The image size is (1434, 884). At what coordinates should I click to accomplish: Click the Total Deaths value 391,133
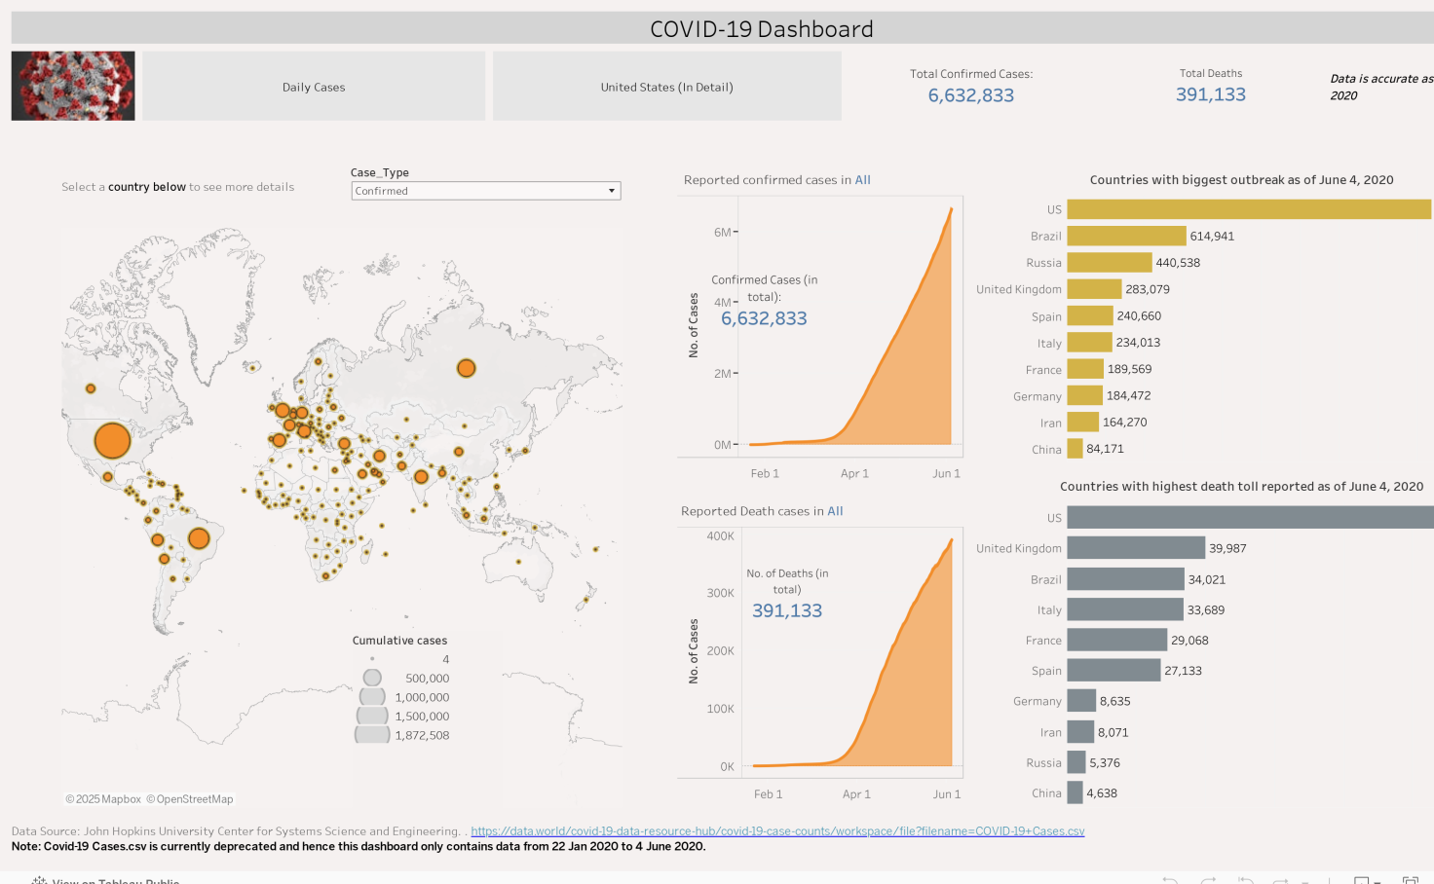[1211, 94]
